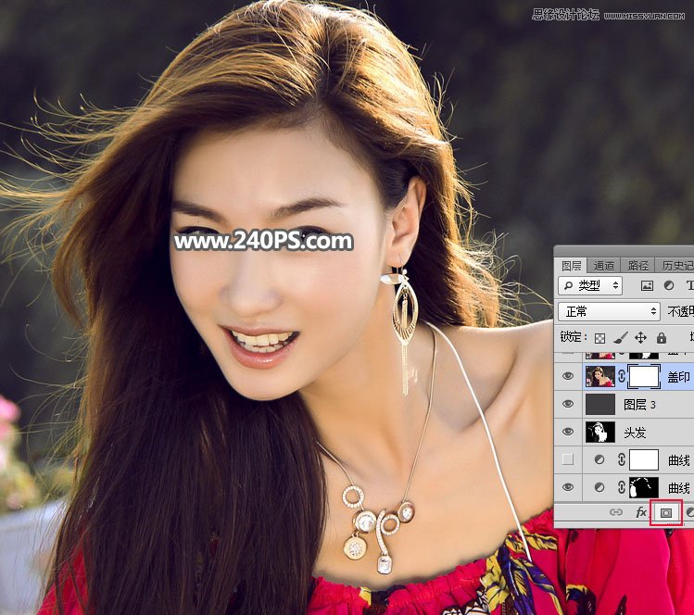
Task: Open the 正常 blend mode dropdown
Action: (x=609, y=311)
